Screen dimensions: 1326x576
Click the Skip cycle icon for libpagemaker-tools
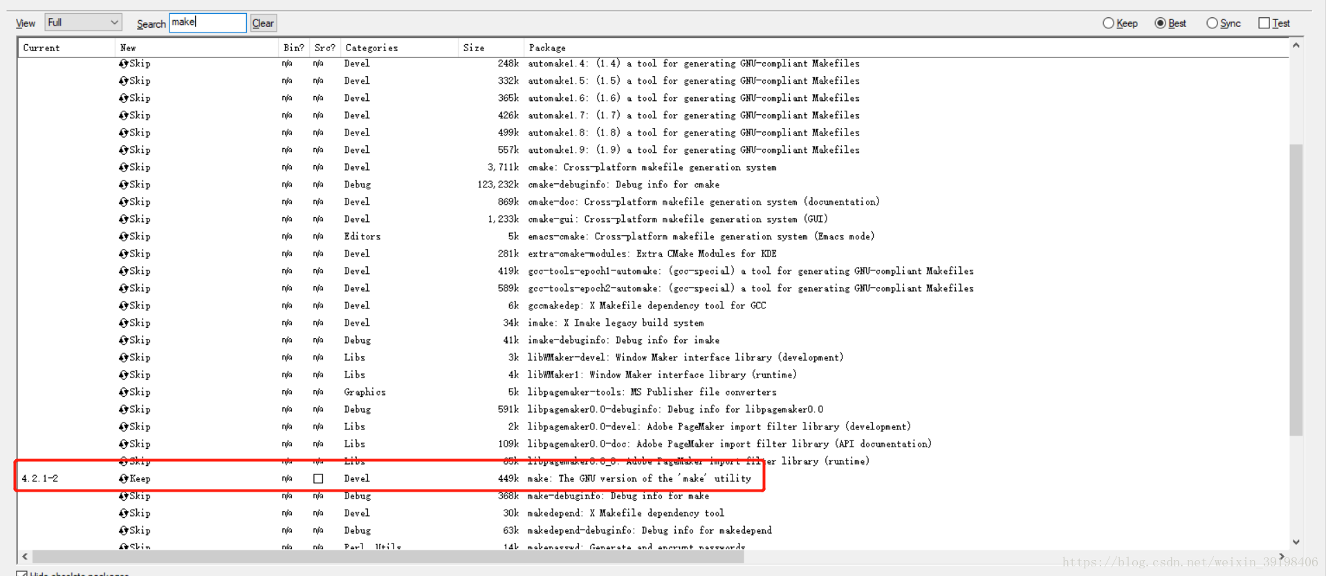click(x=123, y=392)
